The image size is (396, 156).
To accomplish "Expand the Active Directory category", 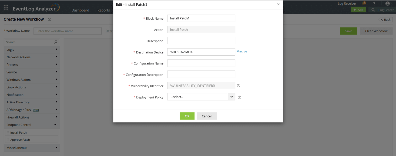I will tap(32, 102).
